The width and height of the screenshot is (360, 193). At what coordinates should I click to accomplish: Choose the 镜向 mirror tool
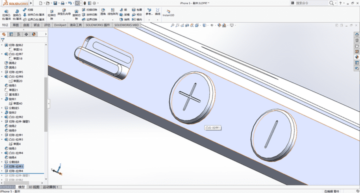click(137, 19)
